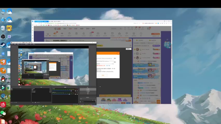Open Baidu Netdisk paw icon
221x124 pixels.
point(9,37)
